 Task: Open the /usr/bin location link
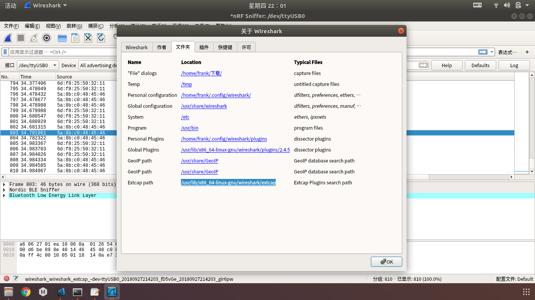pyautogui.click(x=190, y=128)
